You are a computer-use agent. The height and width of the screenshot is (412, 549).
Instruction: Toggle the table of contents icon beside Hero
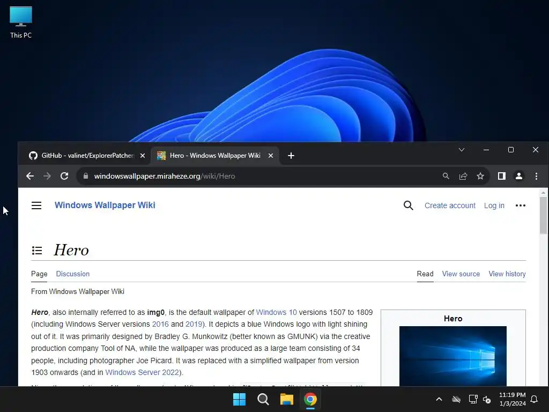[x=37, y=250]
